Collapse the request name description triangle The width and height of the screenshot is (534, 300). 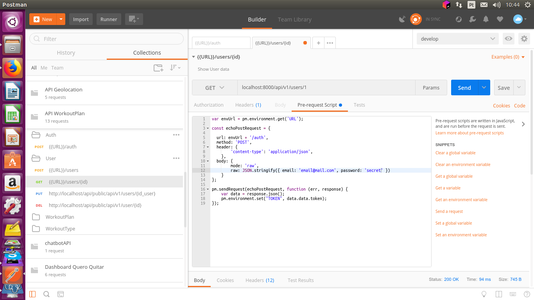pyautogui.click(x=193, y=57)
